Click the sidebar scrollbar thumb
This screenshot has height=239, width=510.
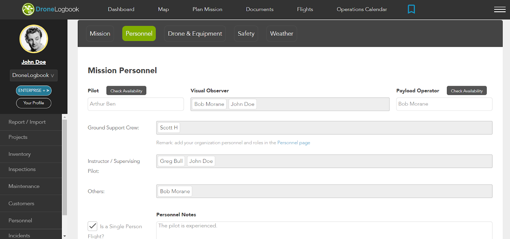click(65, 167)
